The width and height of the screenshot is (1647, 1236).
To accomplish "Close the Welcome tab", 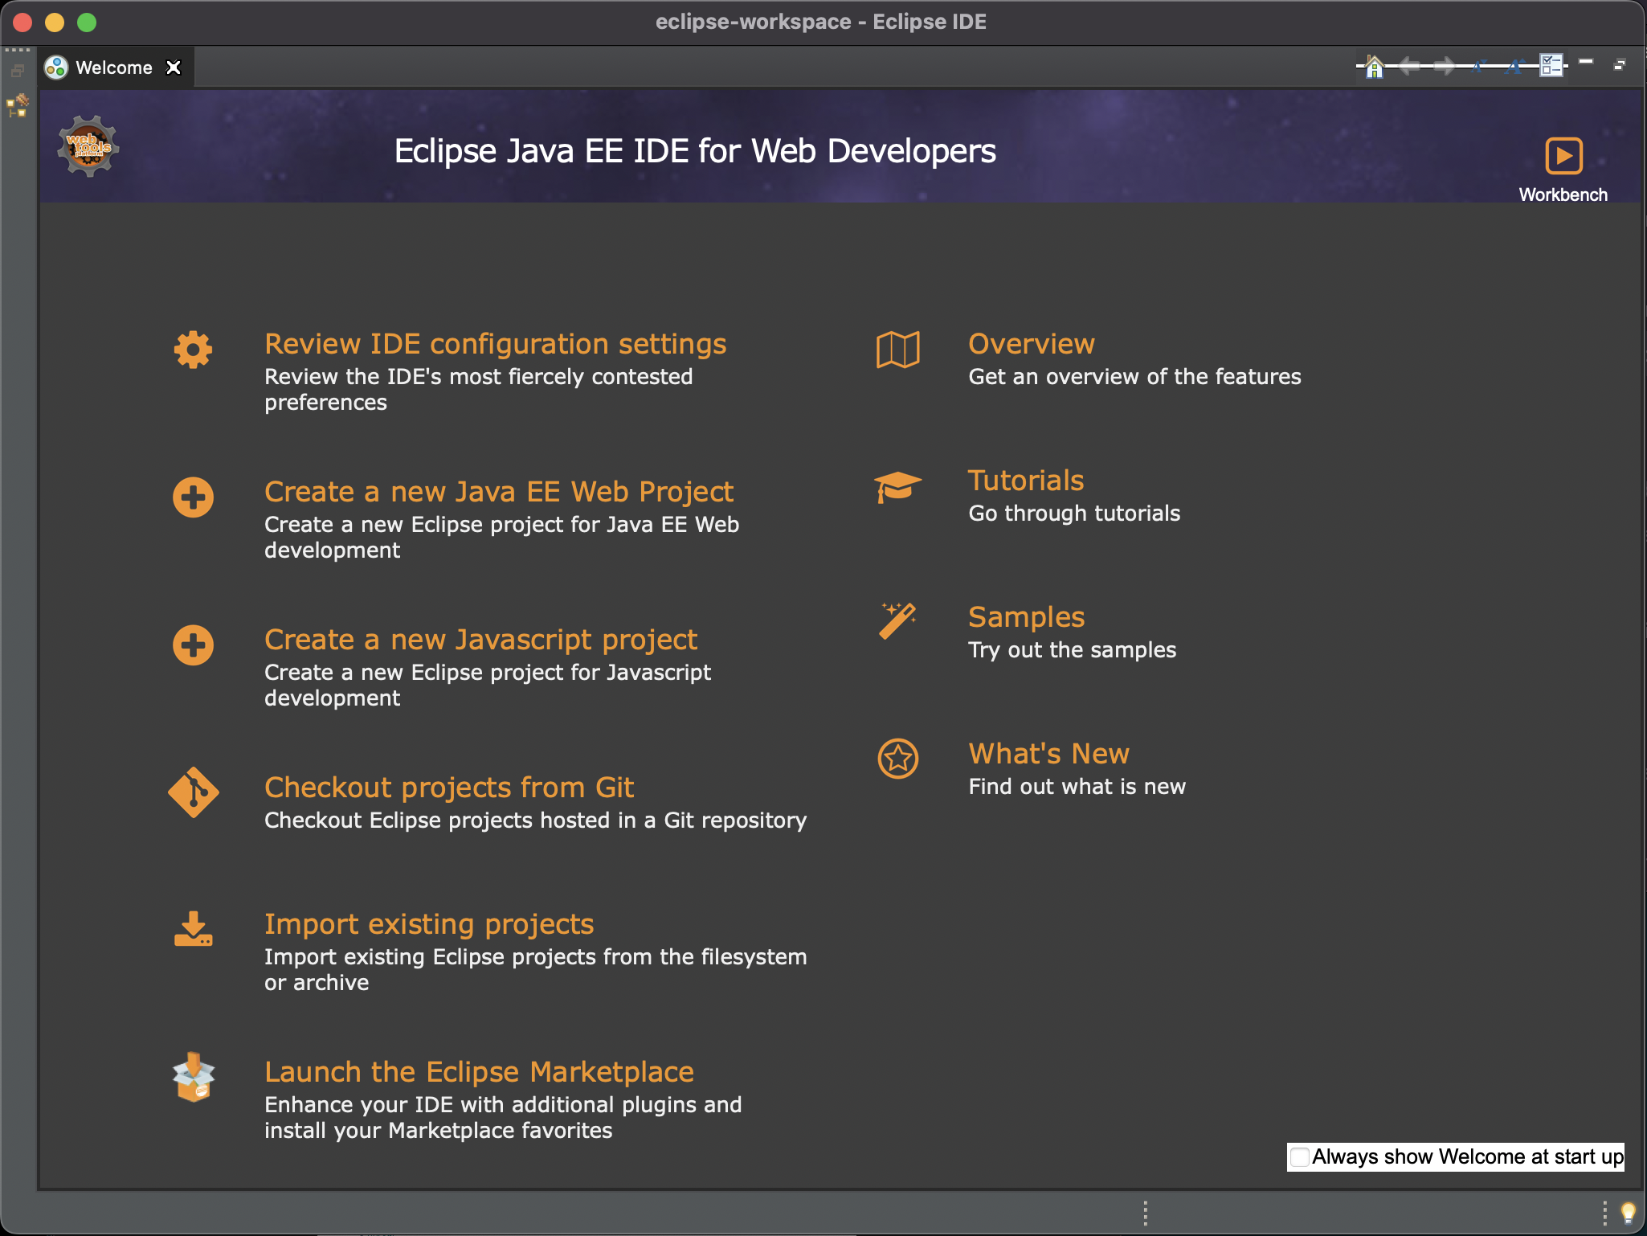I will [x=173, y=68].
